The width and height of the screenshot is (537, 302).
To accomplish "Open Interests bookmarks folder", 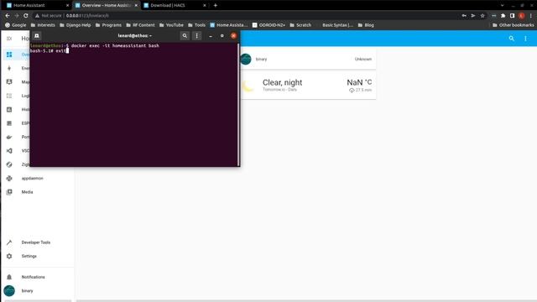I will pos(43,25).
